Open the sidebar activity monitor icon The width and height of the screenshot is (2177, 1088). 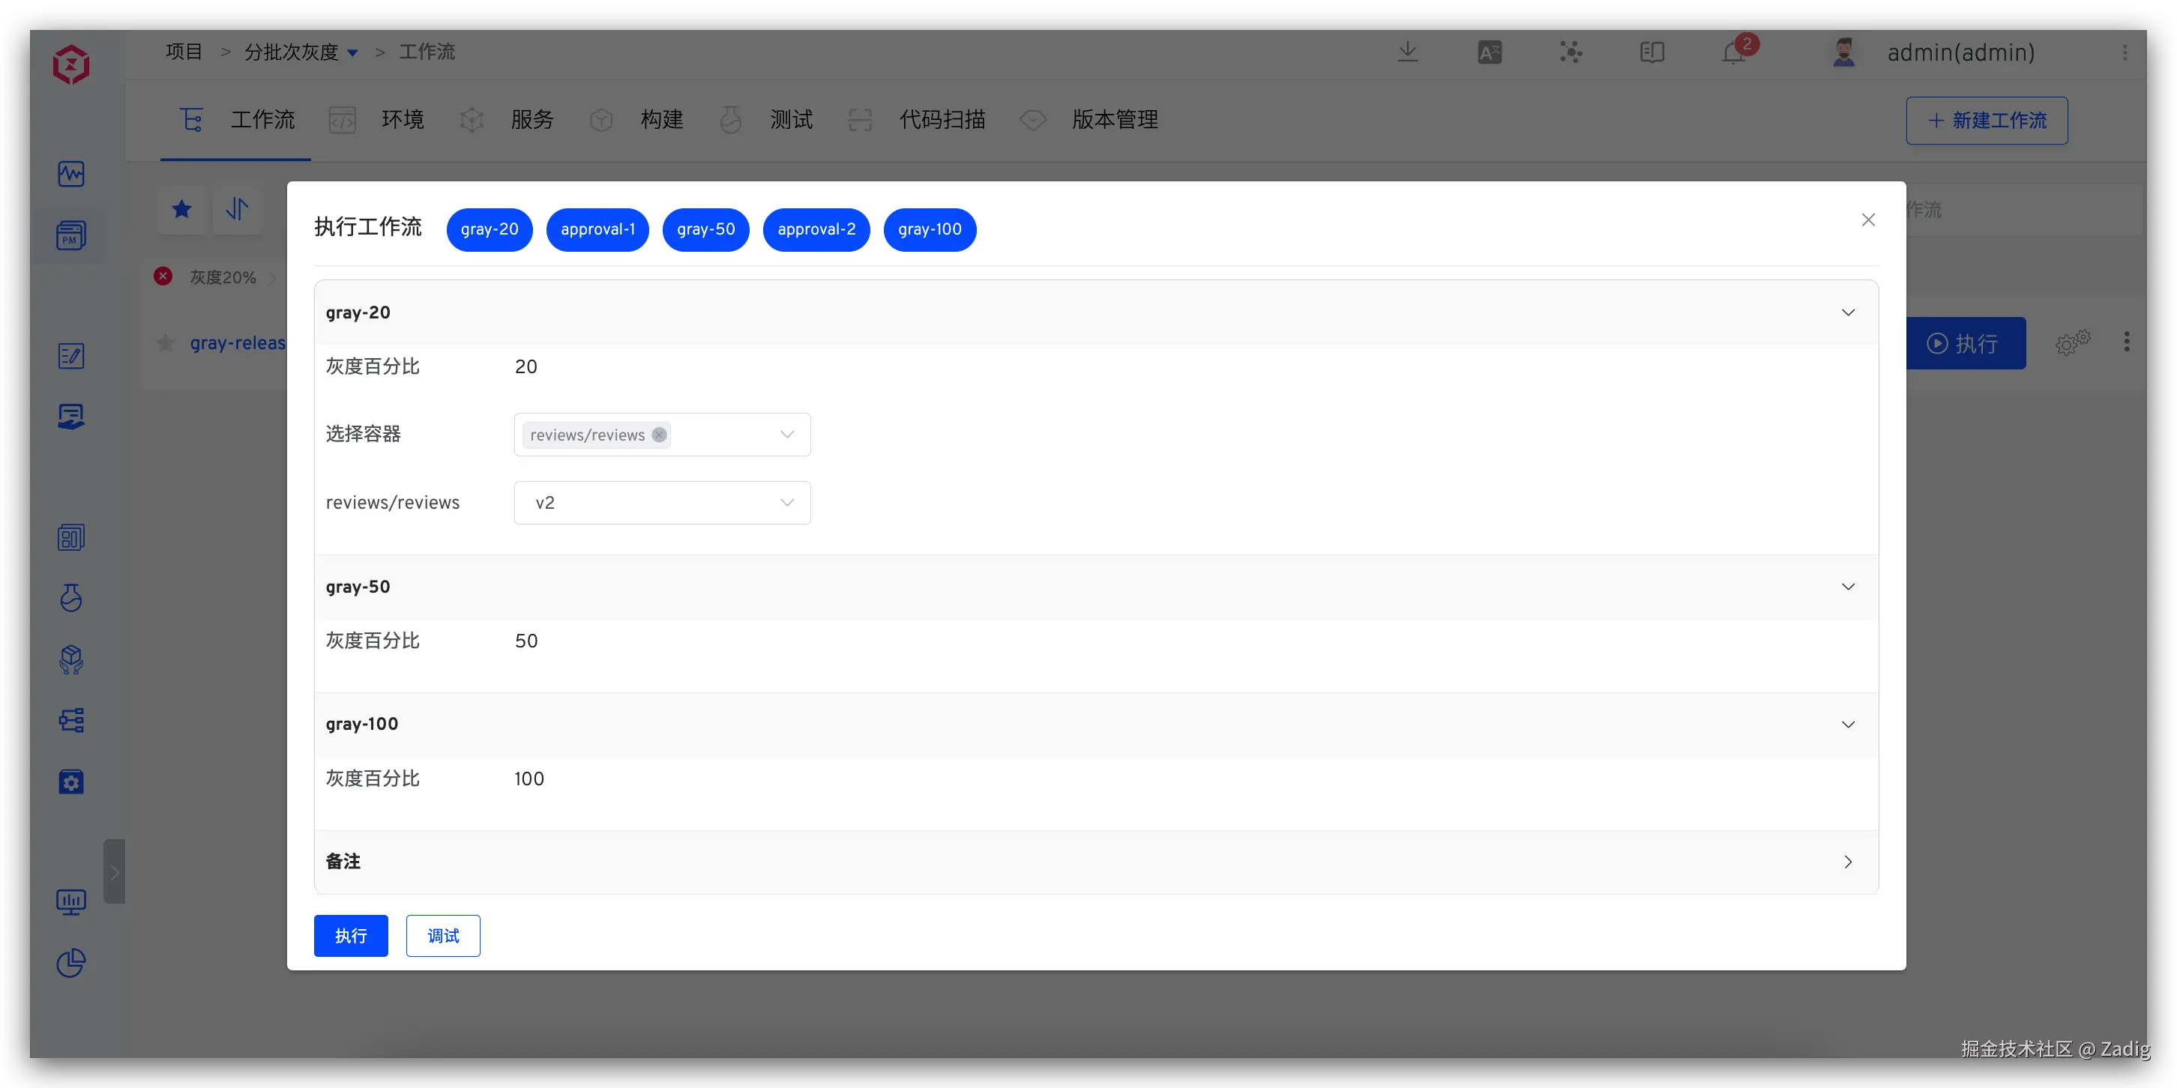click(x=71, y=174)
